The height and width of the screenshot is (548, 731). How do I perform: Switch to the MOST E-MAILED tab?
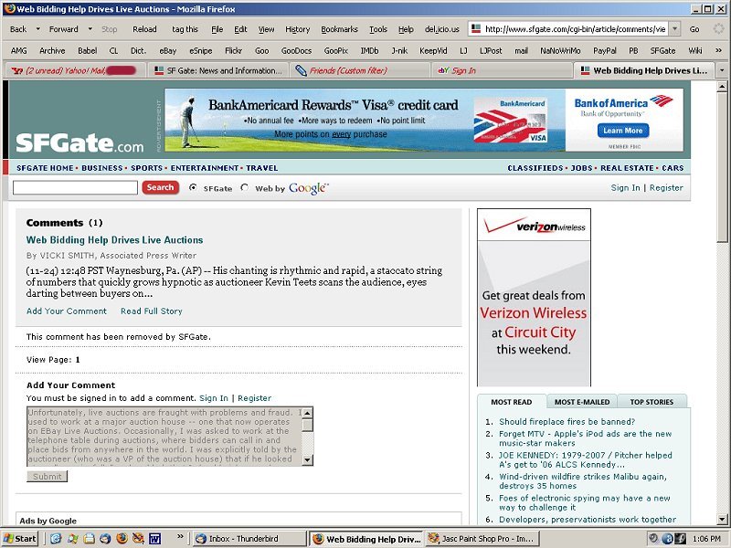click(x=582, y=402)
